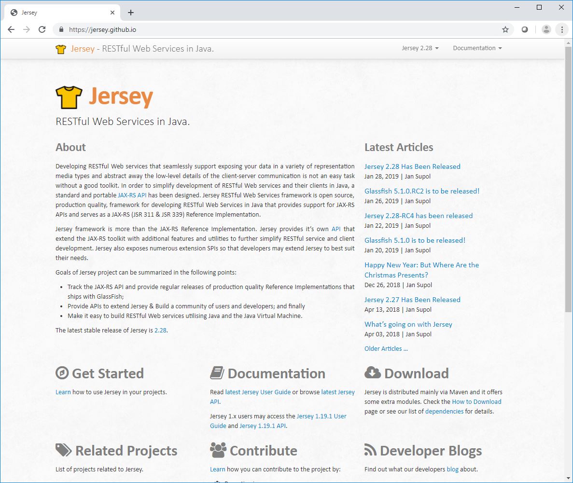
Task: Expand the Jersey 2.28 version dropdown
Action: [x=420, y=48]
